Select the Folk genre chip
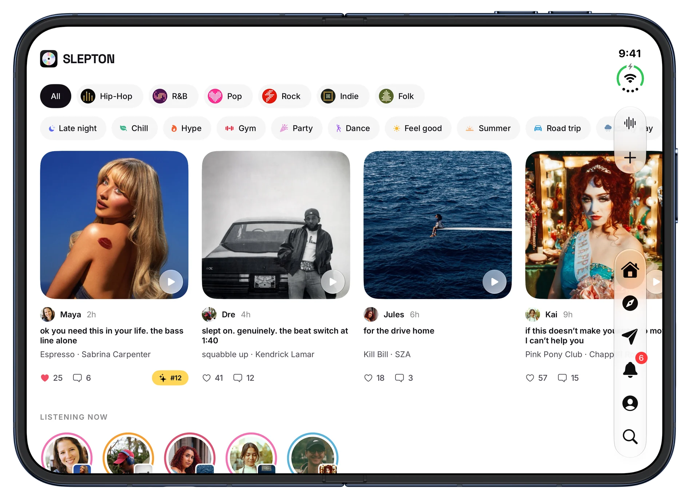Screen dimensions: 689x500 pyautogui.click(x=400, y=96)
